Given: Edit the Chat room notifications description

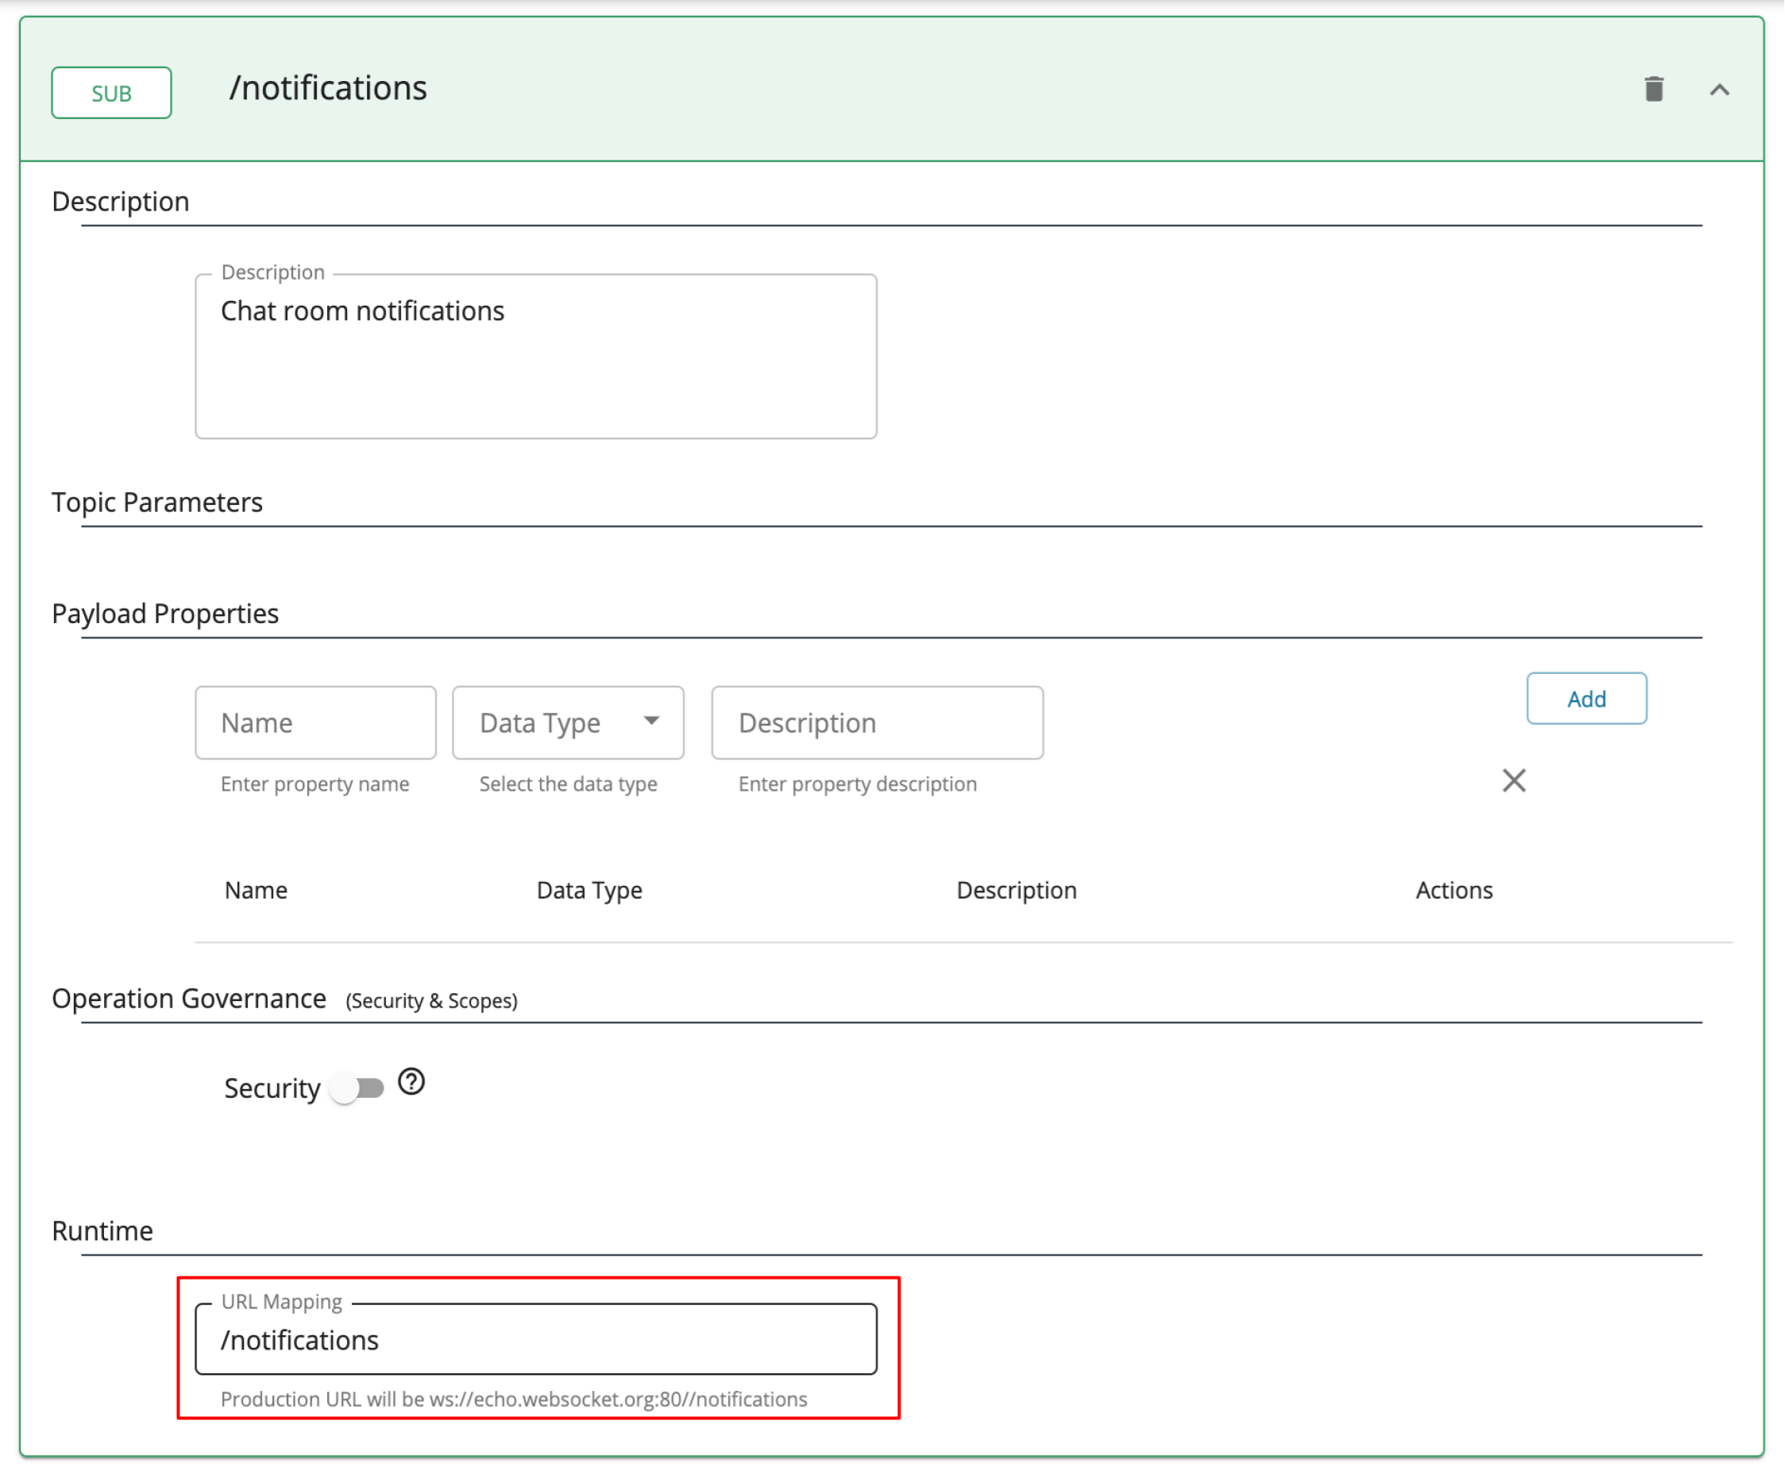Looking at the screenshot, I should (x=535, y=355).
